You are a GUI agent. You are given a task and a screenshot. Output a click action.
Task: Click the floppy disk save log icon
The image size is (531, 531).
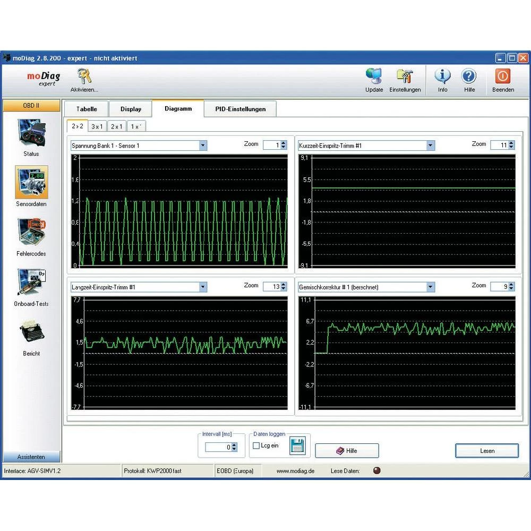(x=297, y=446)
